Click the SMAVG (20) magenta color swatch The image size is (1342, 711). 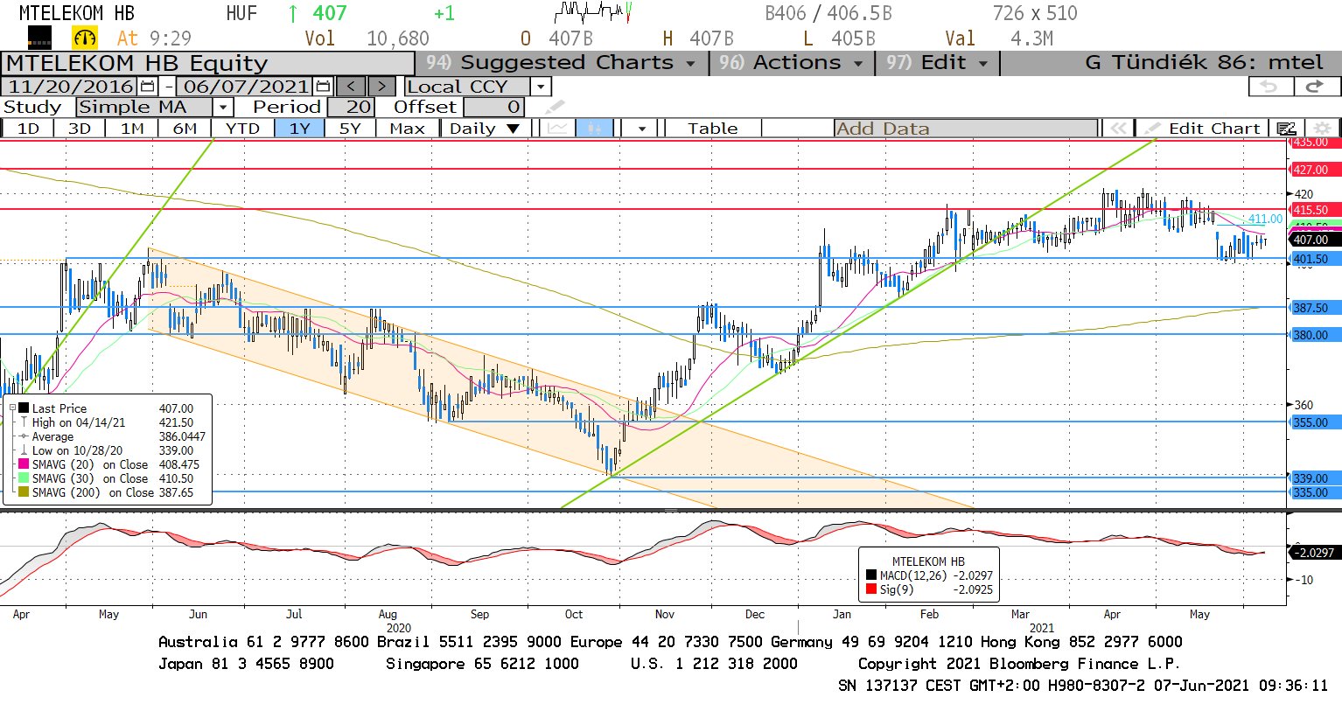click(x=23, y=464)
